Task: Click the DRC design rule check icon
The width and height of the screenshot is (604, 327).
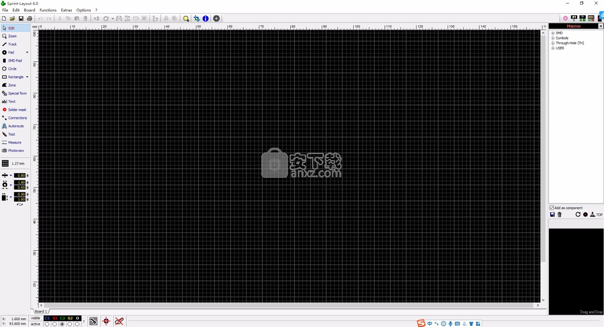Action: pyautogui.click(x=591, y=18)
